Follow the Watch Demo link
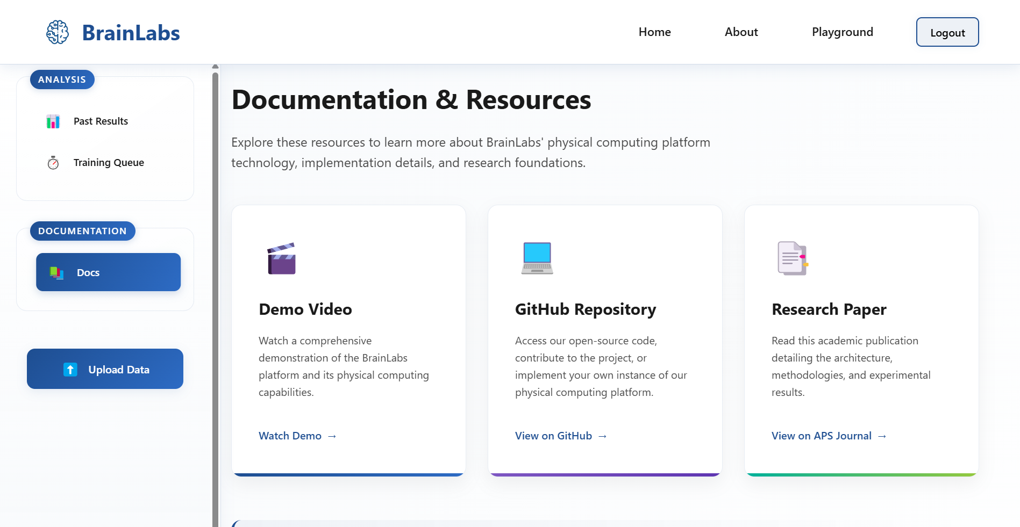 [x=297, y=436]
